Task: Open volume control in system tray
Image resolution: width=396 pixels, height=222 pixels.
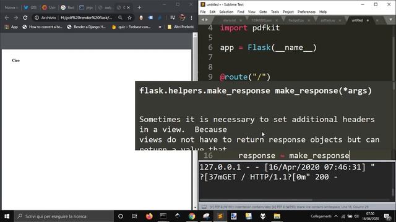Action: pos(356,216)
